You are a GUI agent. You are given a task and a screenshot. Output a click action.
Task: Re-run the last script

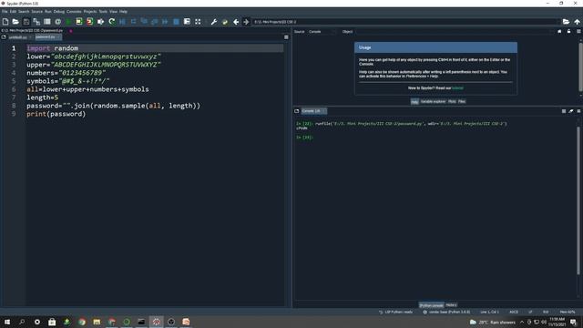click(111, 22)
